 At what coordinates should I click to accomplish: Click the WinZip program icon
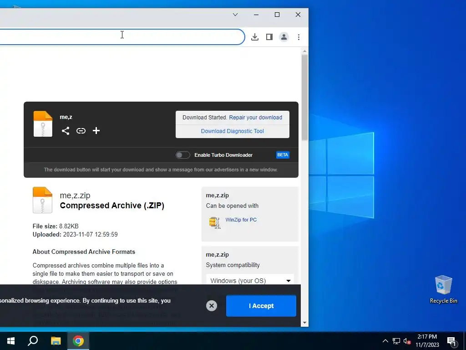pyautogui.click(x=215, y=222)
